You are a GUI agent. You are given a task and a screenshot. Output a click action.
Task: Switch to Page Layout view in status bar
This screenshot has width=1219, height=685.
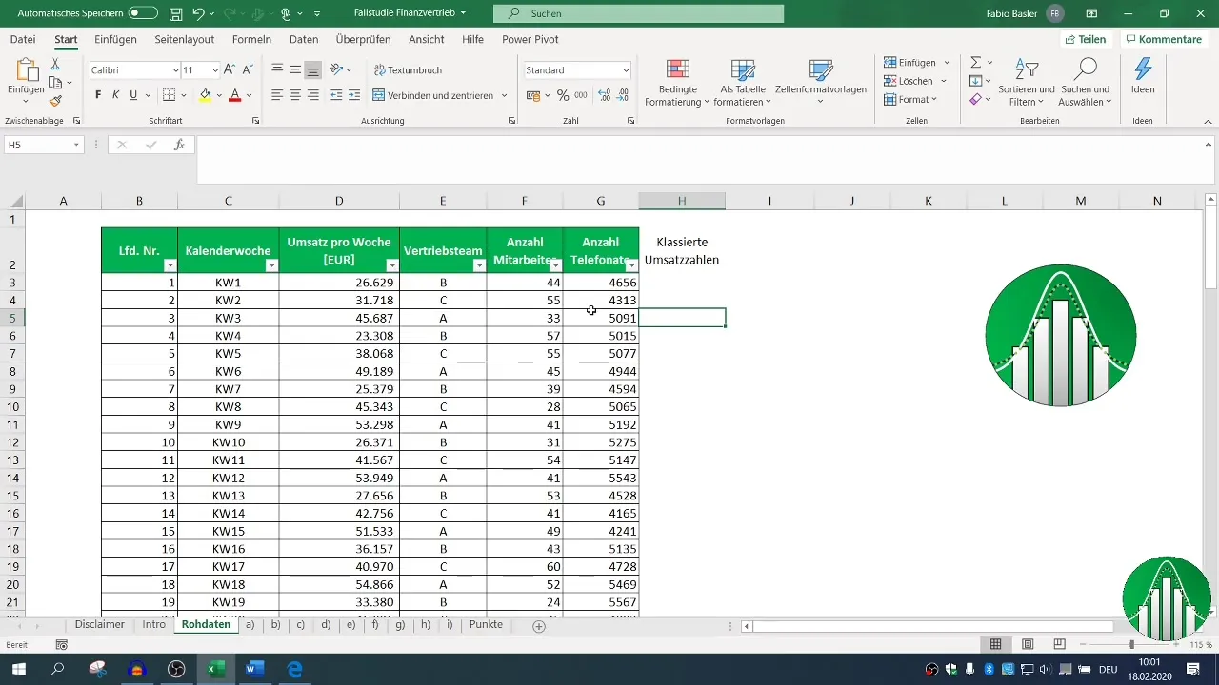click(x=1028, y=644)
